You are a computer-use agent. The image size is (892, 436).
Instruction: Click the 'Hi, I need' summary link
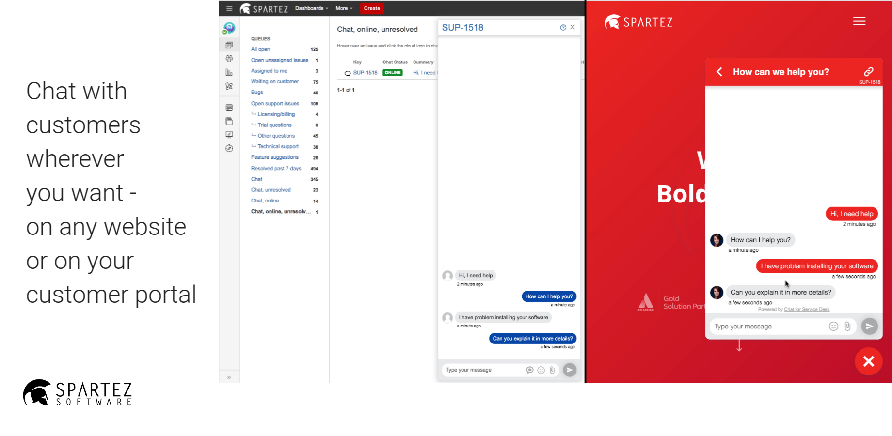pyautogui.click(x=425, y=73)
